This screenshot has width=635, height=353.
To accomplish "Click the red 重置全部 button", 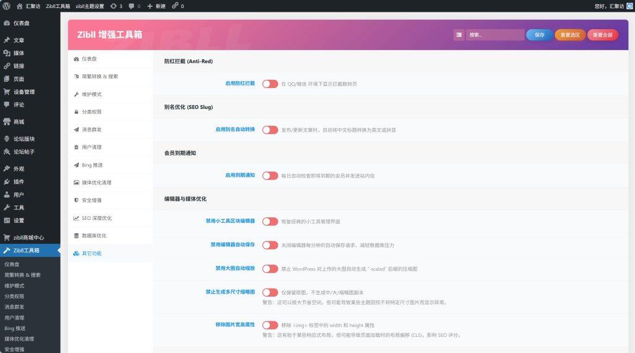I will point(603,35).
